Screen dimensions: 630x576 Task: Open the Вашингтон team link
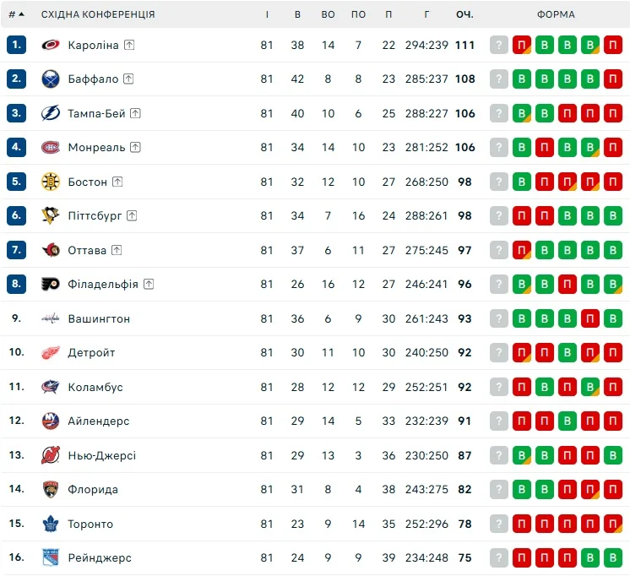coord(99,318)
